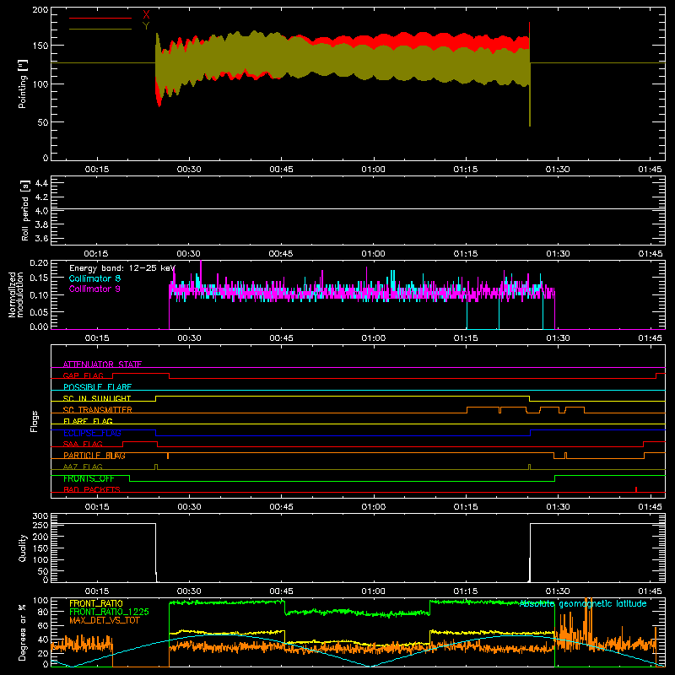Click the 200 tick on the Pointing axis

coord(40,10)
